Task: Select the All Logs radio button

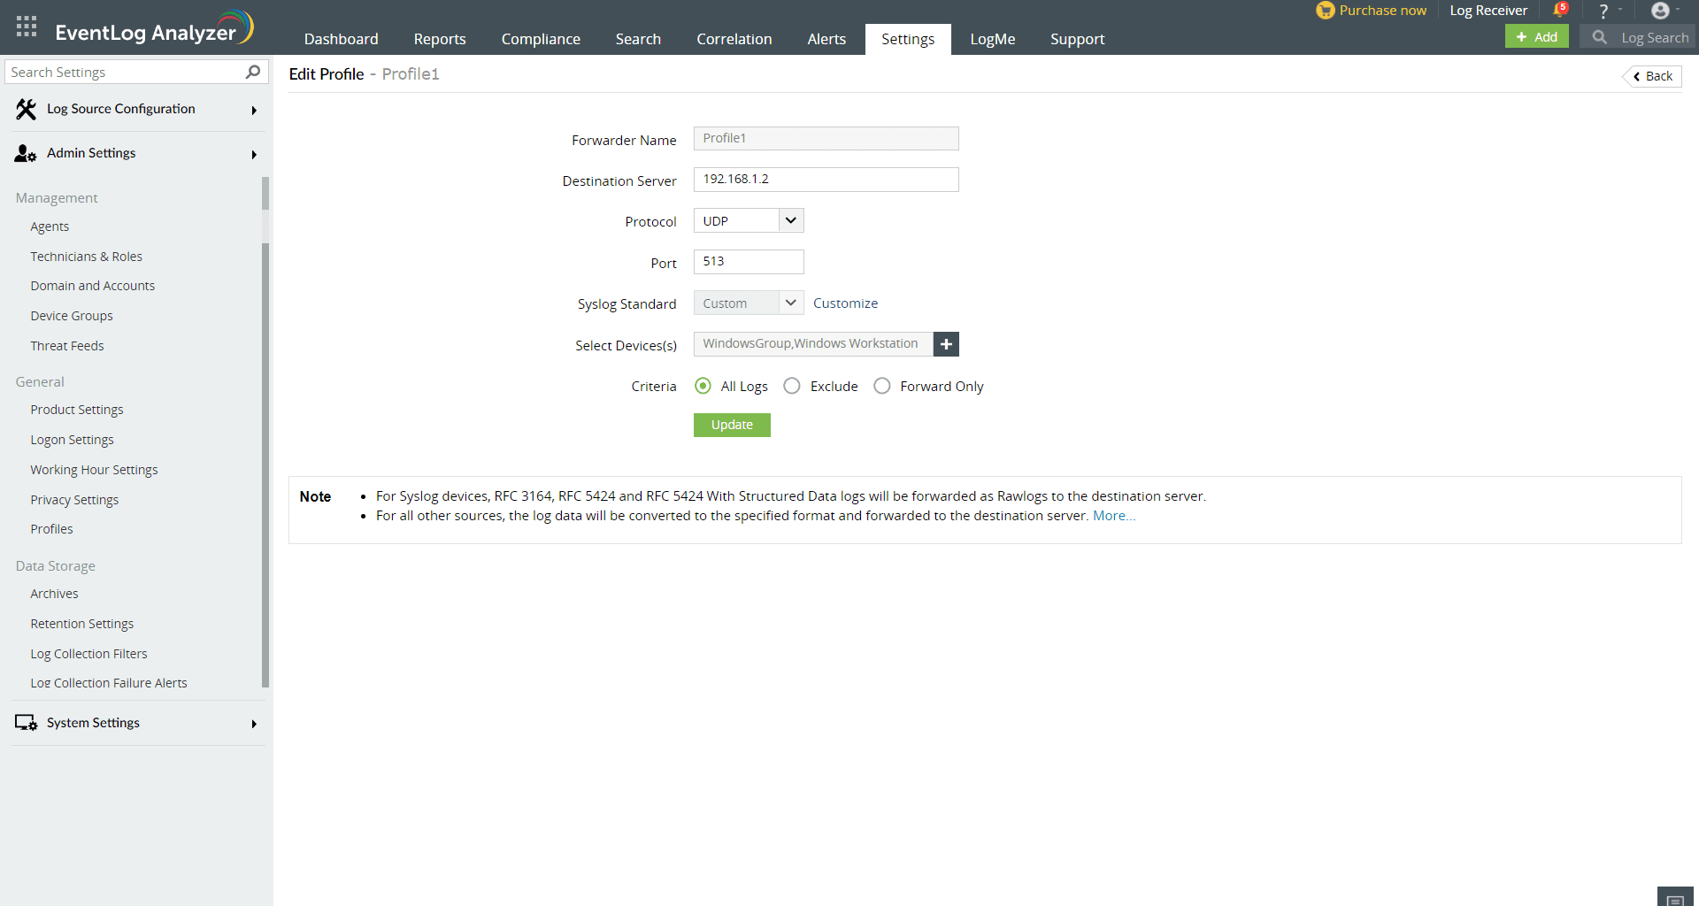Action: click(703, 386)
